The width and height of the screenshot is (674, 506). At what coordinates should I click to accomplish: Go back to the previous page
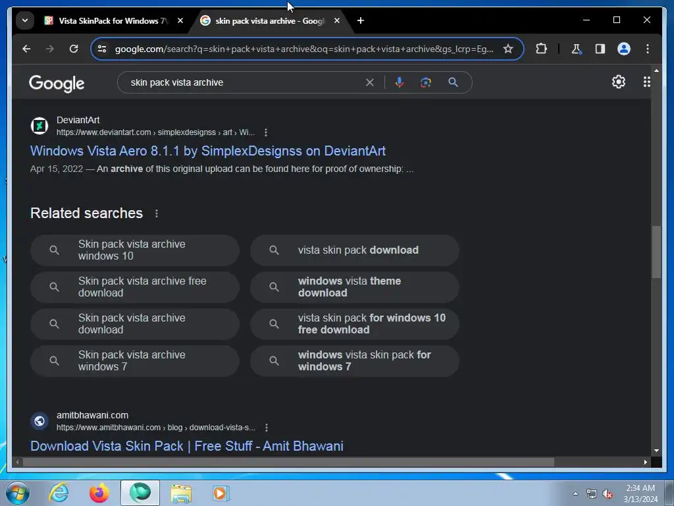[x=26, y=49]
